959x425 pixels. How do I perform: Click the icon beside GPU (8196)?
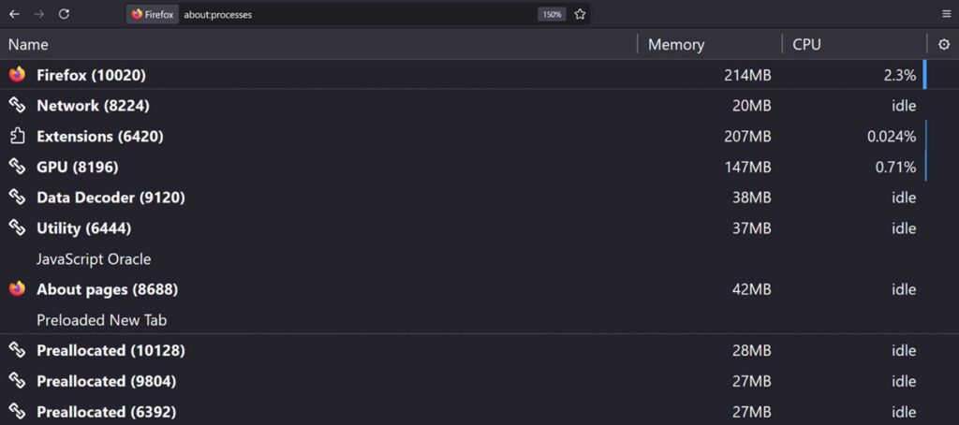pos(17,167)
